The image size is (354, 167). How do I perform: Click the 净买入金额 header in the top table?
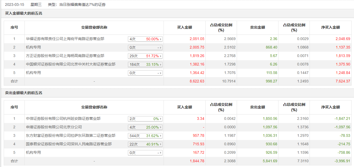click(330, 27)
